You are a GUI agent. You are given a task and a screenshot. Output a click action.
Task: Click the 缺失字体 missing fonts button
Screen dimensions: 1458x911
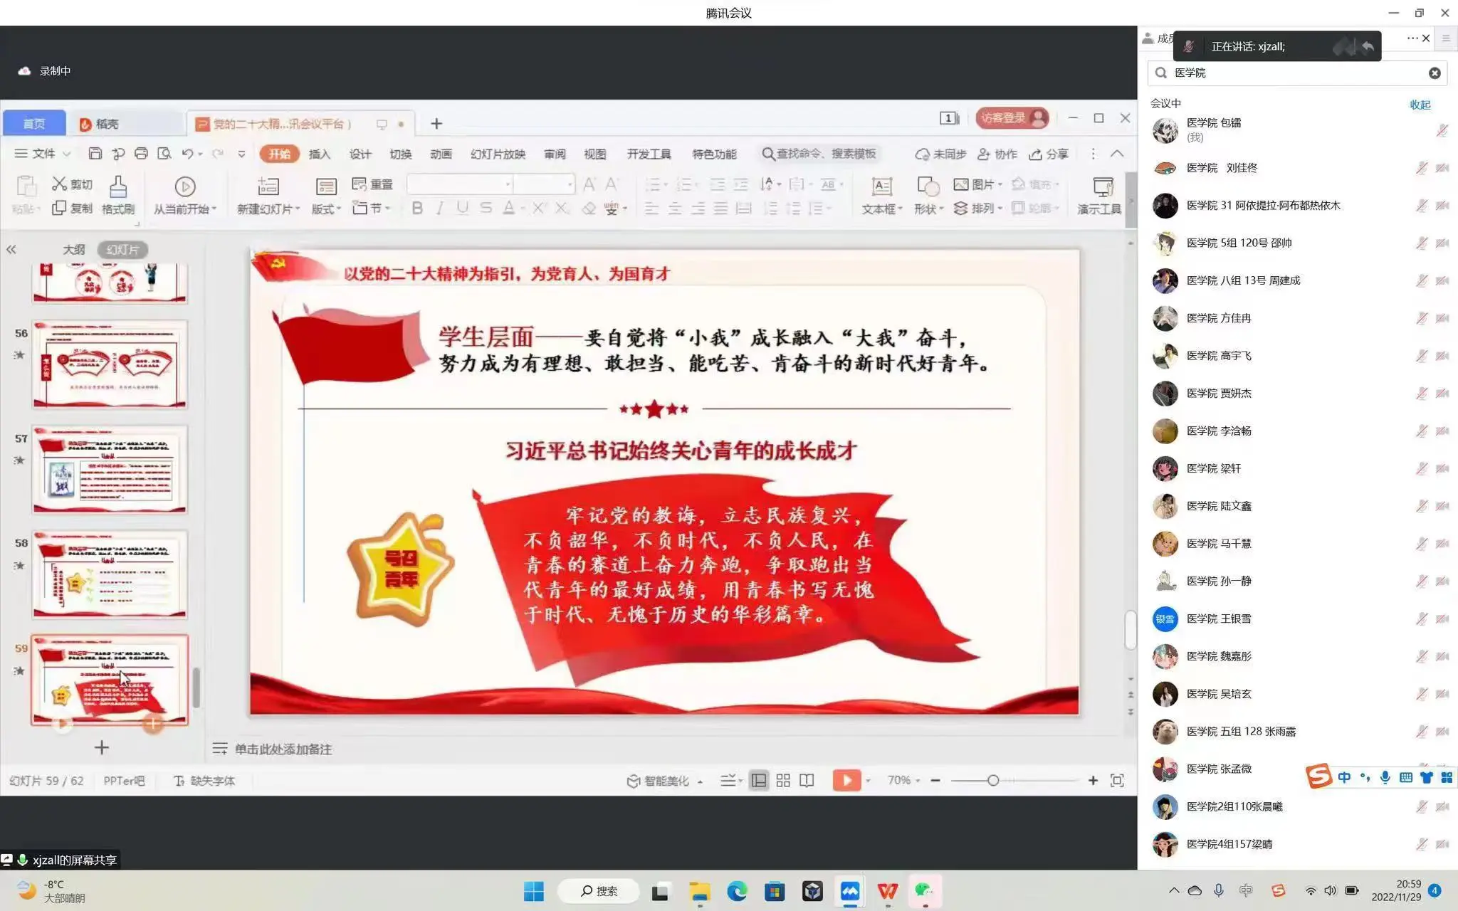pos(205,781)
